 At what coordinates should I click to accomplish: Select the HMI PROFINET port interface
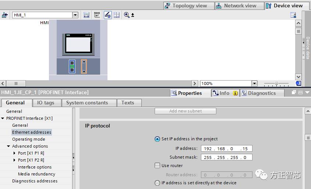(x=72, y=66)
